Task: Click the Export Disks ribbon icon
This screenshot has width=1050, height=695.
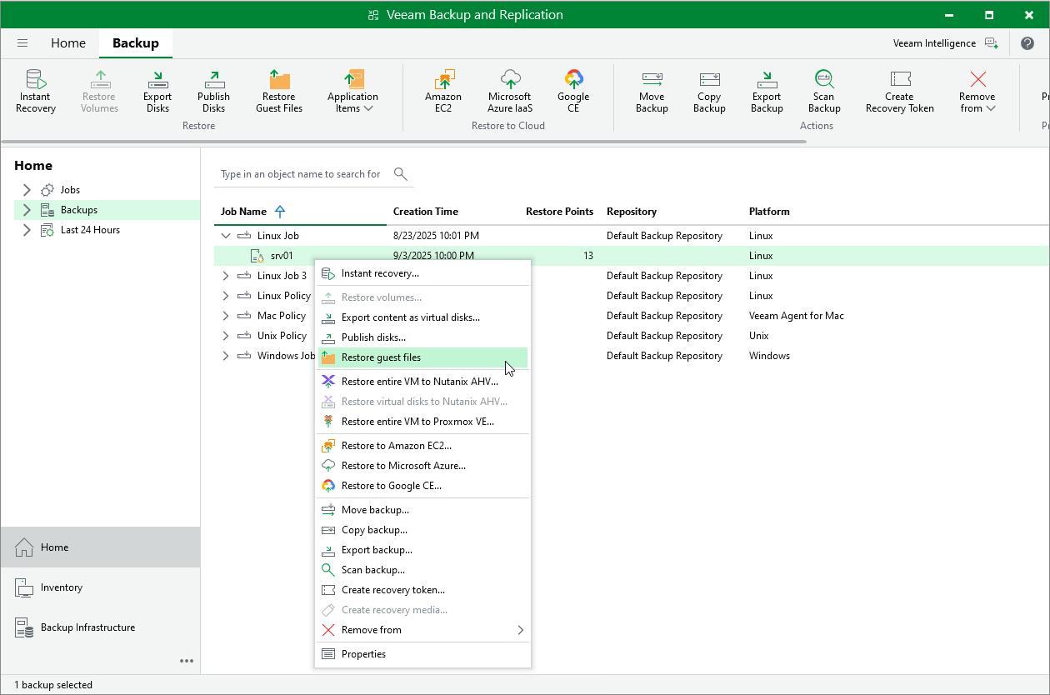Action: [157, 91]
